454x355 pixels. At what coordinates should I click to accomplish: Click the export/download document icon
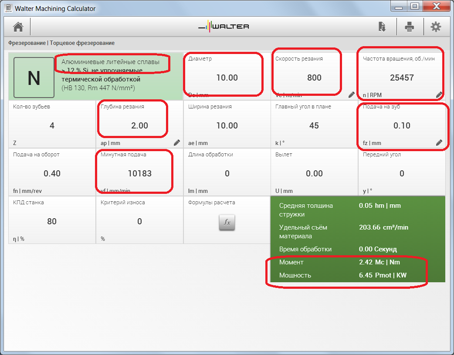click(x=382, y=27)
